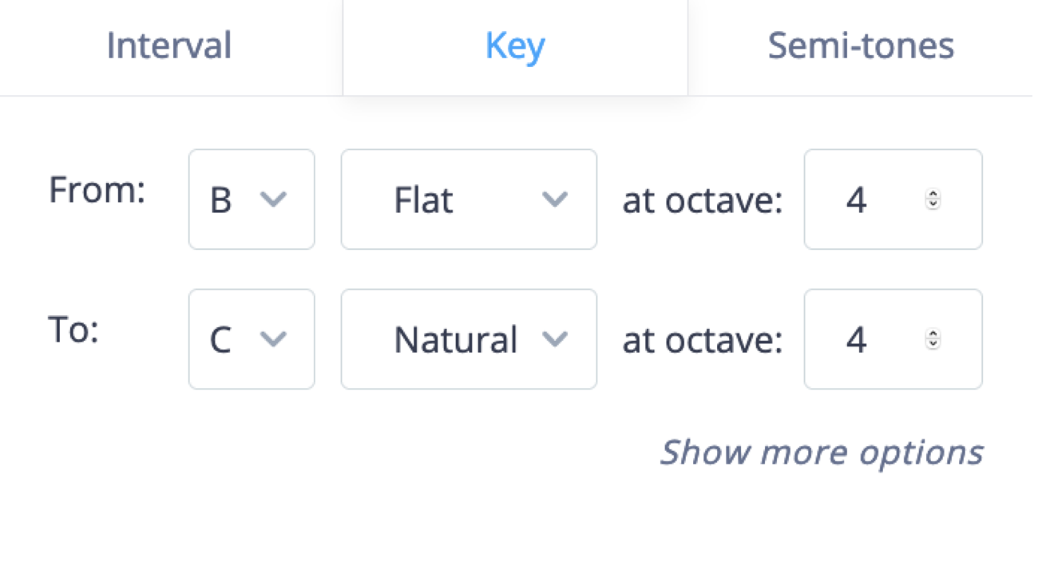Click the down arrow on the From octave stepper
This screenshot has height=581, width=1038.
tap(933, 205)
